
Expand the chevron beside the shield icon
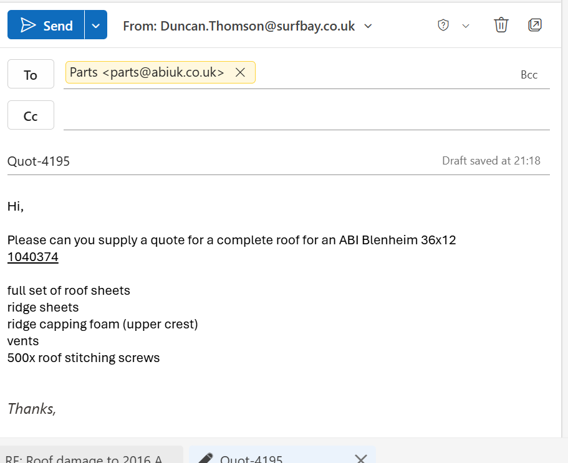pos(465,26)
